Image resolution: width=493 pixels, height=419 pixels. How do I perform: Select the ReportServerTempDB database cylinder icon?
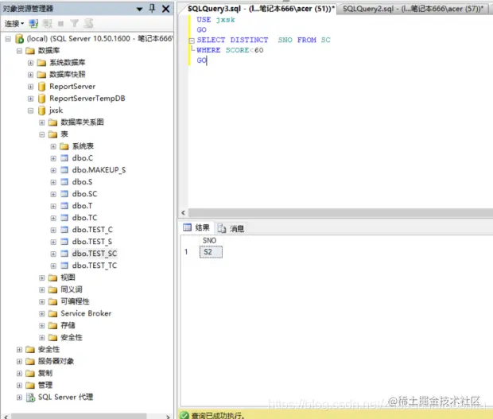tap(42, 99)
